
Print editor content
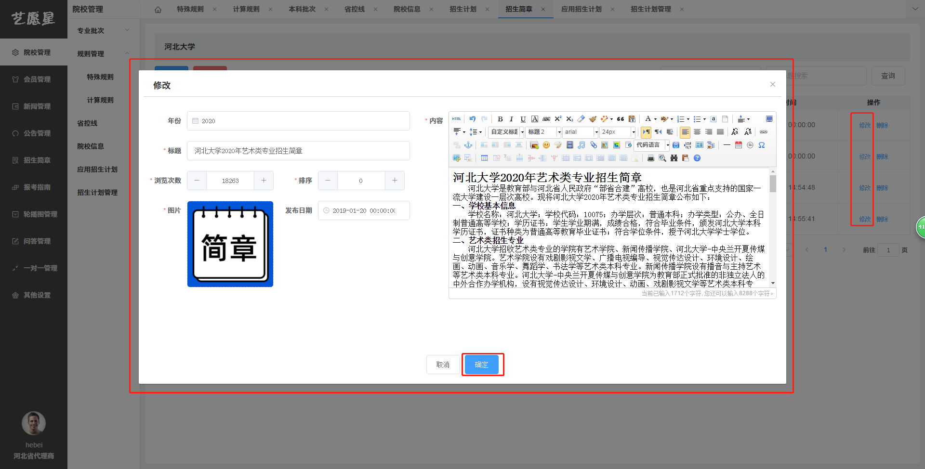(651, 158)
